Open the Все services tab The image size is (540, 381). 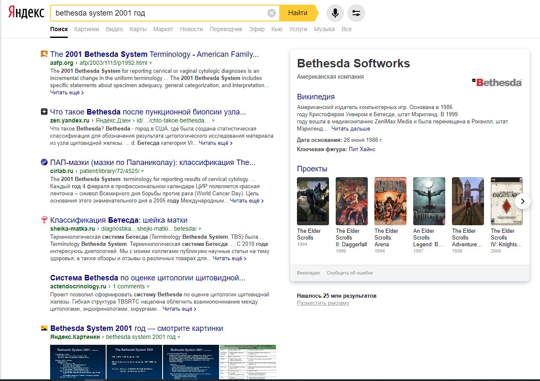pyautogui.click(x=347, y=29)
